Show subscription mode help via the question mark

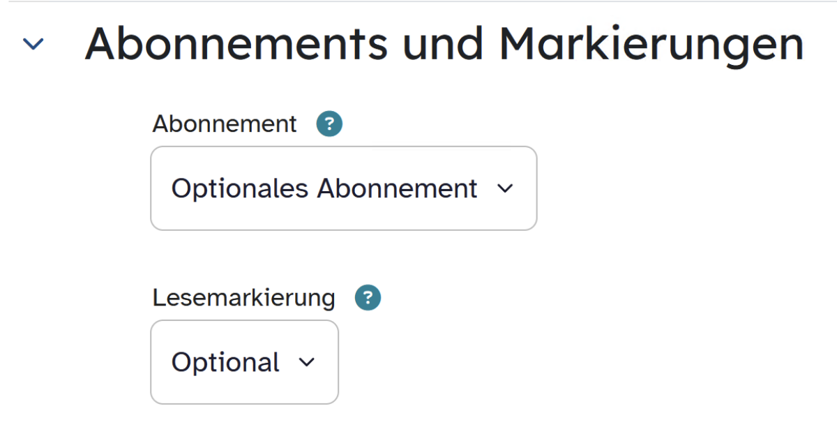pyautogui.click(x=329, y=125)
